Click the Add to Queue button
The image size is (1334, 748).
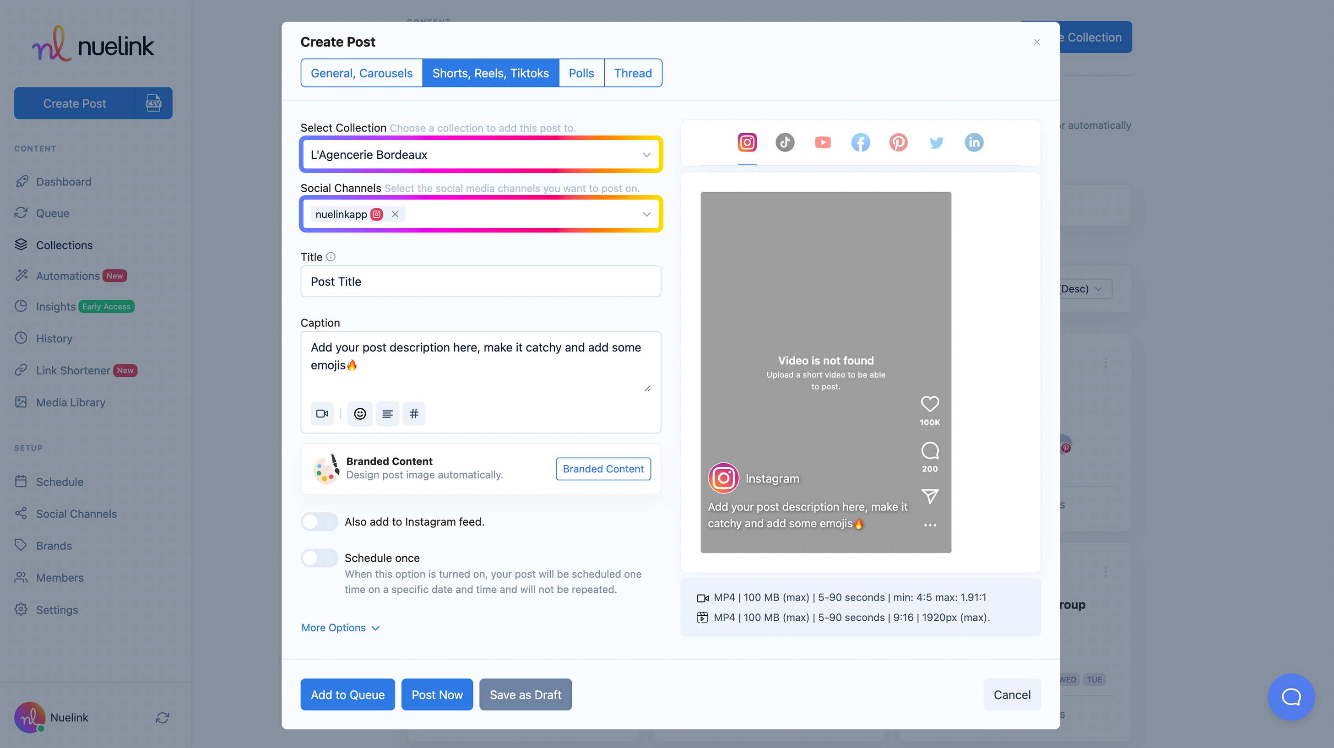click(347, 694)
